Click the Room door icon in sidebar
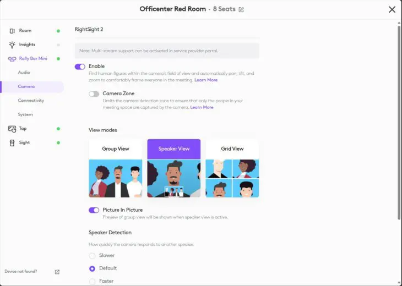 coord(12,31)
